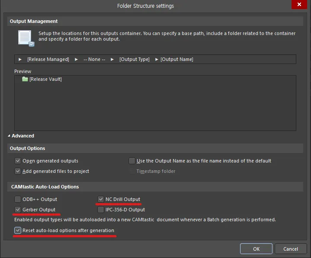Open the [Output Type] folder option
This screenshot has width=311, height=258.
(x=135, y=59)
